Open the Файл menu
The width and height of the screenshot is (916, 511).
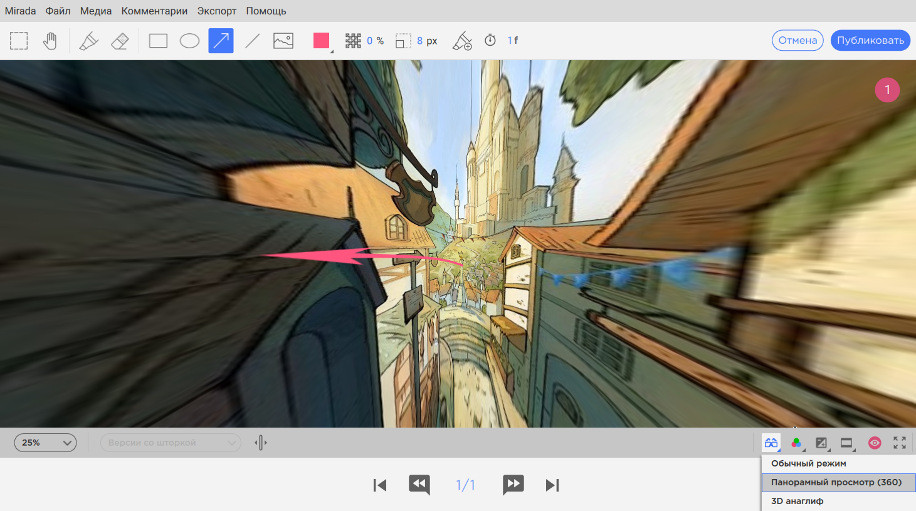click(58, 11)
